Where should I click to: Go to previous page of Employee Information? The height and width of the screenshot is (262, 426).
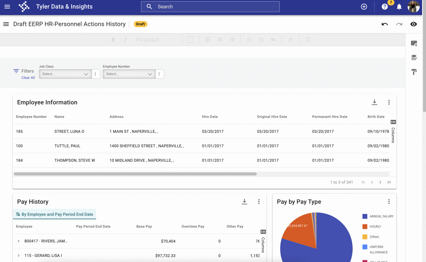click(x=372, y=182)
